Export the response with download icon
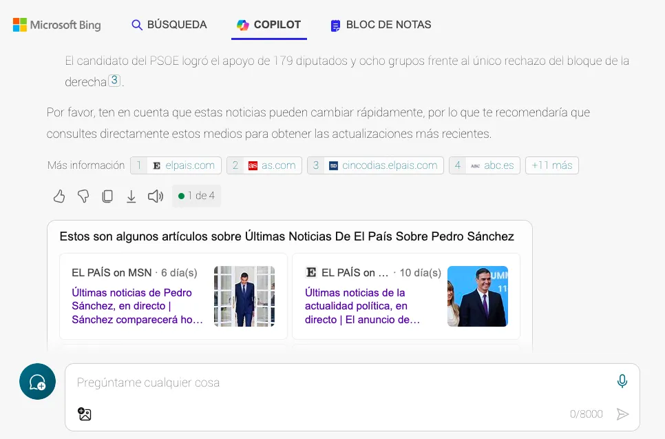Screen dimensions: 665x439 pyautogui.click(x=131, y=196)
